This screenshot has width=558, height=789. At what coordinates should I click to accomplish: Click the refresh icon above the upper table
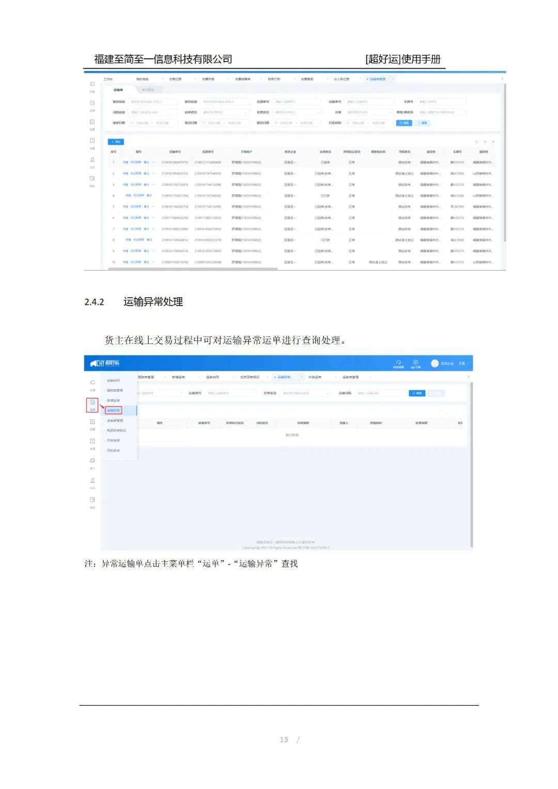click(x=477, y=142)
